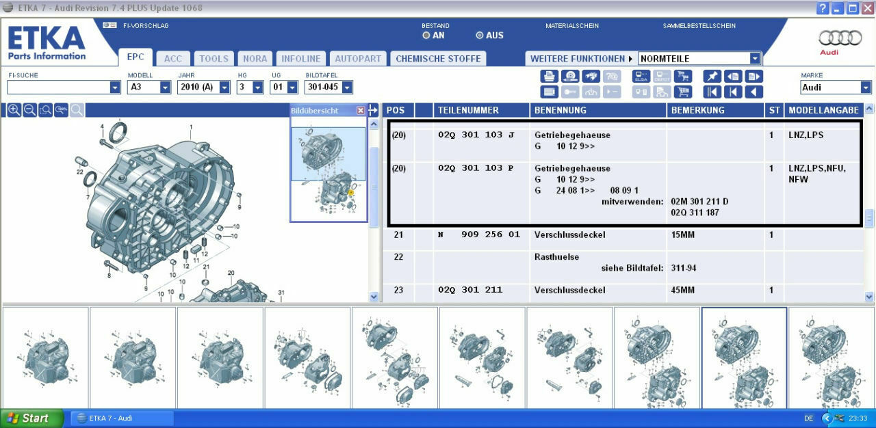Click the single shopping cart icon
876x428 pixels.
683,92
